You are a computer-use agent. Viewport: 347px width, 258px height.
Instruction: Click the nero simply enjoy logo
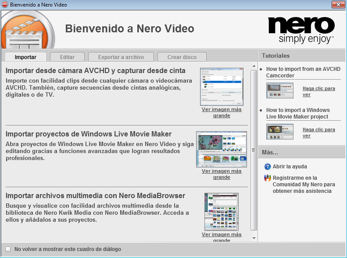pyautogui.click(x=301, y=30)
